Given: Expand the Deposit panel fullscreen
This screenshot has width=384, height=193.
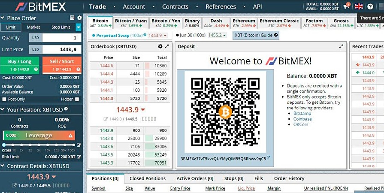Looking at the screenshot, I should point(341,46).
